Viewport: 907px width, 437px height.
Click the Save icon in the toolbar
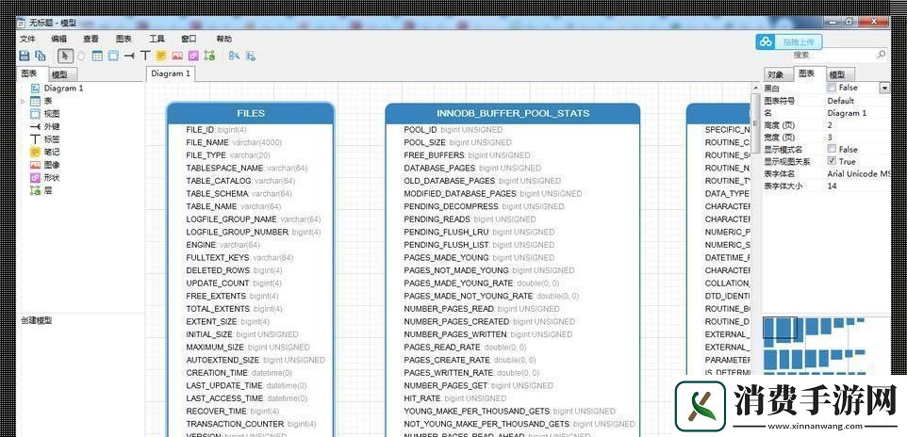click(25, 56)
